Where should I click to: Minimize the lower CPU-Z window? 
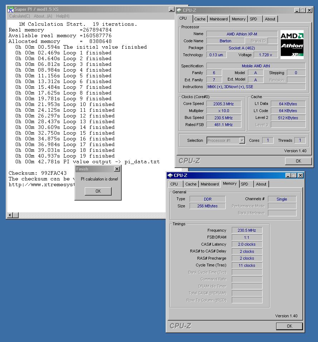pos(288,175)
